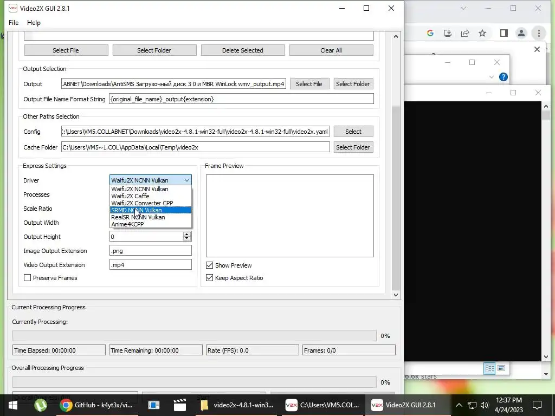
Task: Bookmark this page with Chrome star
Action: (482, 33)
